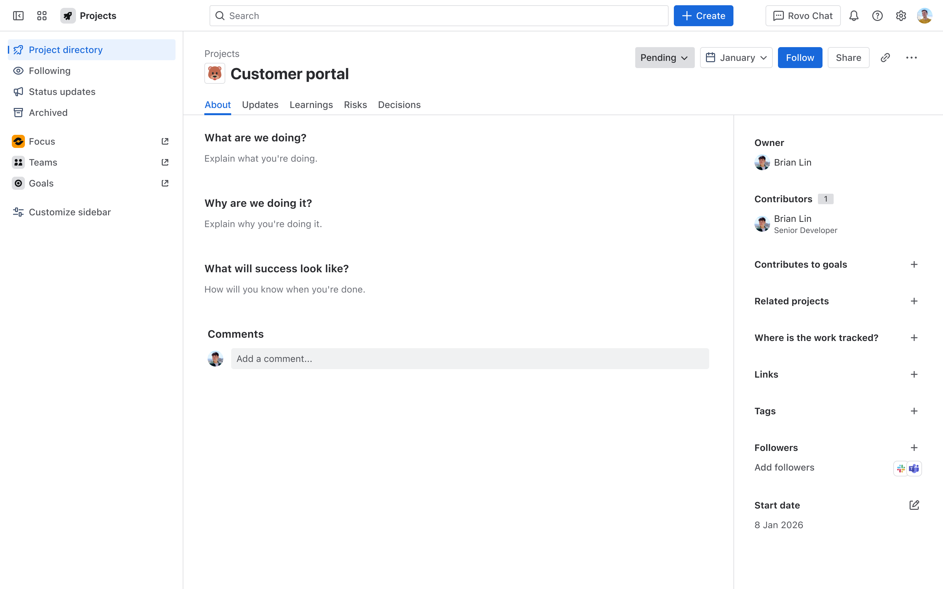Change the bear project emoji icon
The width and height of the screenshot is (943, 589).
pos(215,73)
